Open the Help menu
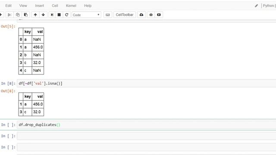 click(88, 6)
